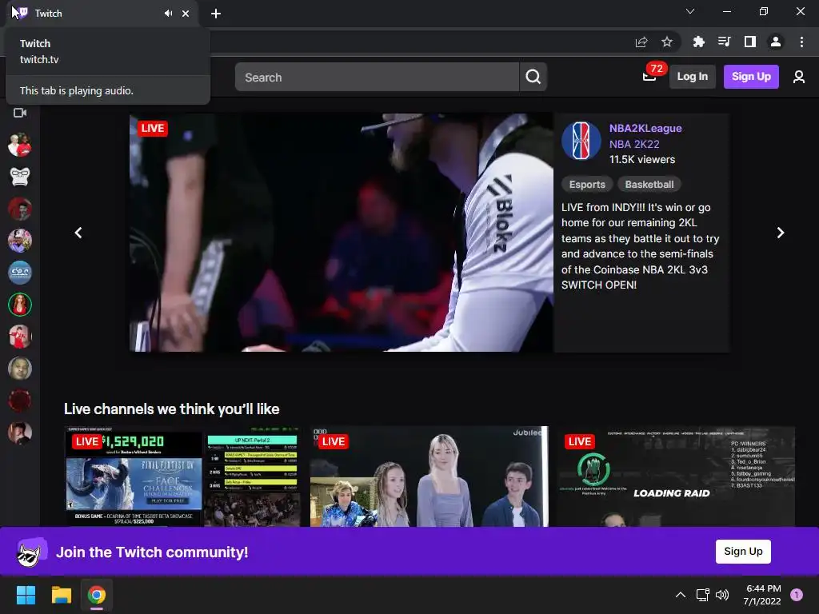Open sidebar avatar of bald man
Image resolution: width=819 pixels, height=614 pixels.
(20, 369)
